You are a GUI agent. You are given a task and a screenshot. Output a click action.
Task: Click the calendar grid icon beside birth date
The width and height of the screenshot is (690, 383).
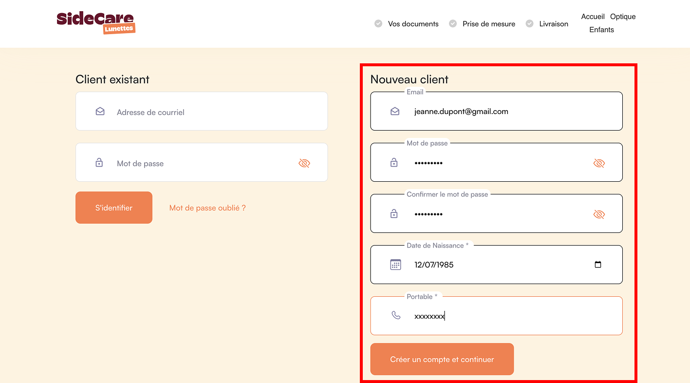tap(395, 265)
